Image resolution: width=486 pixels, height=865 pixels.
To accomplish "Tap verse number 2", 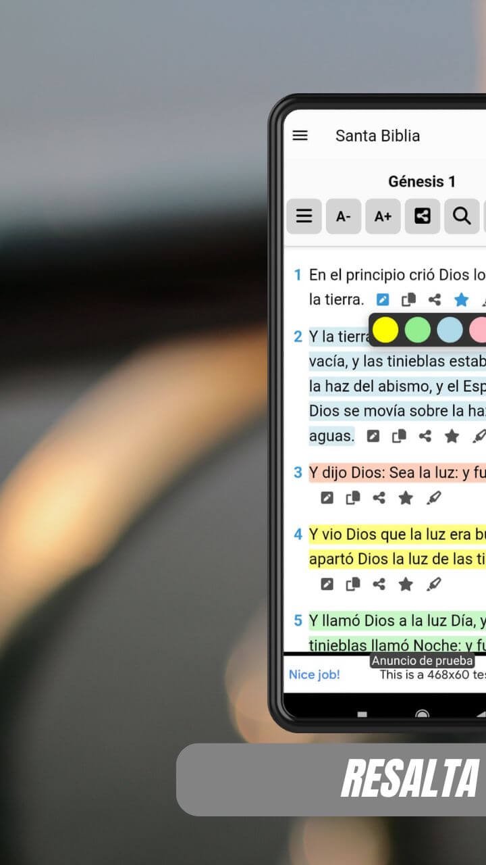I will (298, 337).
